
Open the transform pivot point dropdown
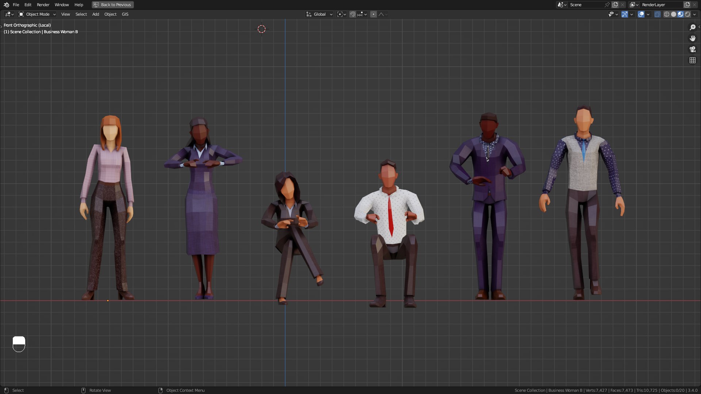point(341,14)
